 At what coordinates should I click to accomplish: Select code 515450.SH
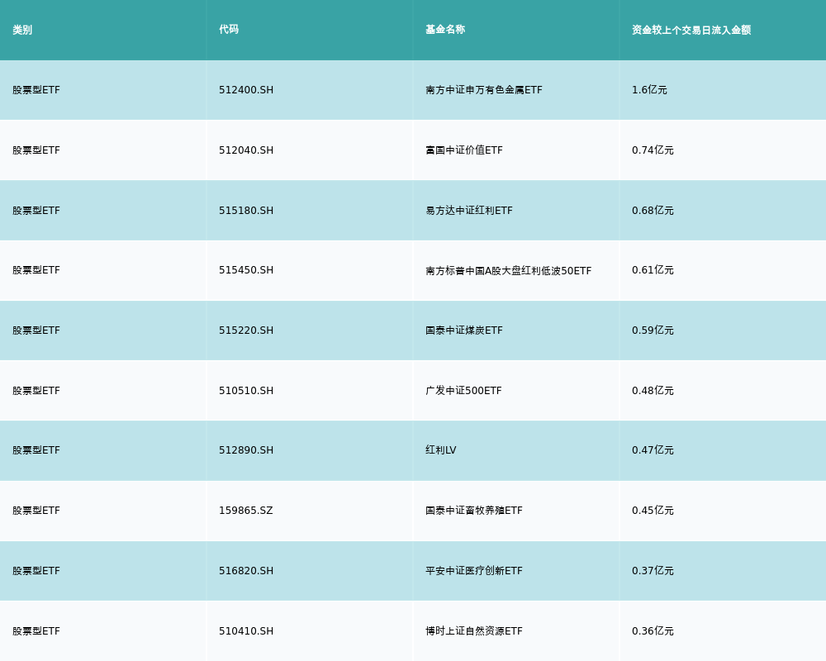click(x=246, y=270)
